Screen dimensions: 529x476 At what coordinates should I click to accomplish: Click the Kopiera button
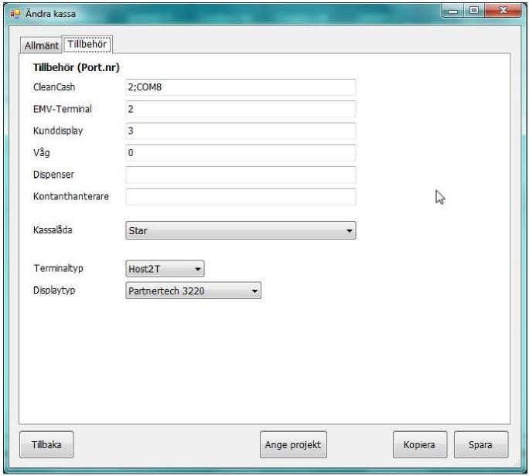click(x=420, y=444)
